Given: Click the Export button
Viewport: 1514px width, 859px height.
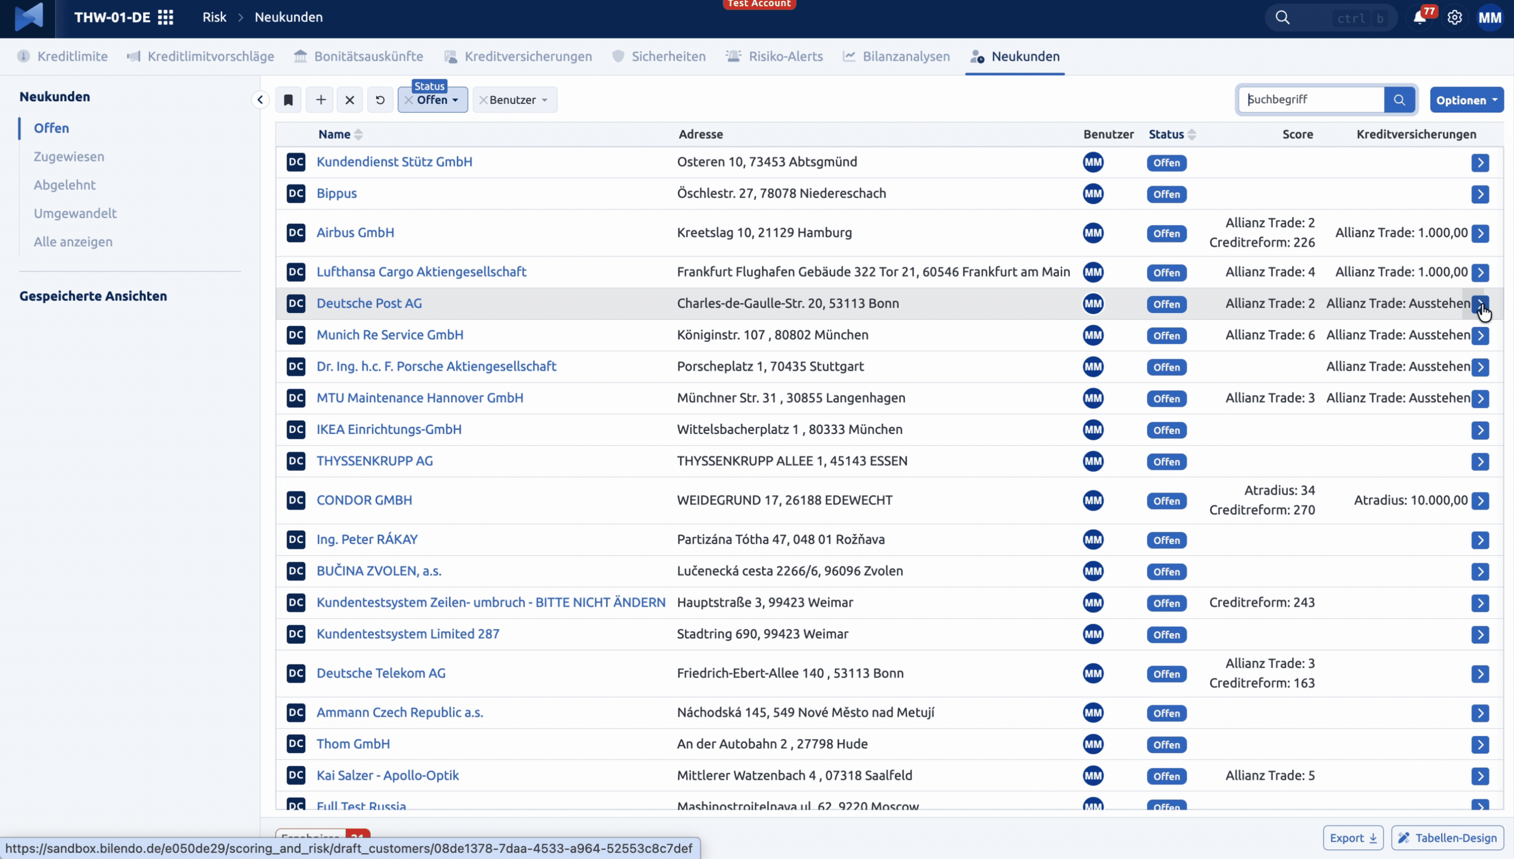Looking at the screenshot, I should 1353,838.
